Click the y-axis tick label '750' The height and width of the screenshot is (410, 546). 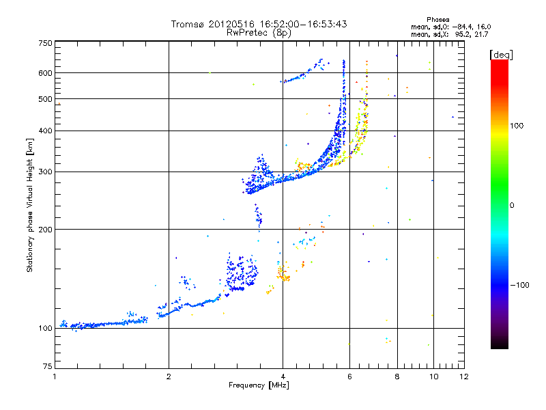pyautogui.click(x=46, y=43)
